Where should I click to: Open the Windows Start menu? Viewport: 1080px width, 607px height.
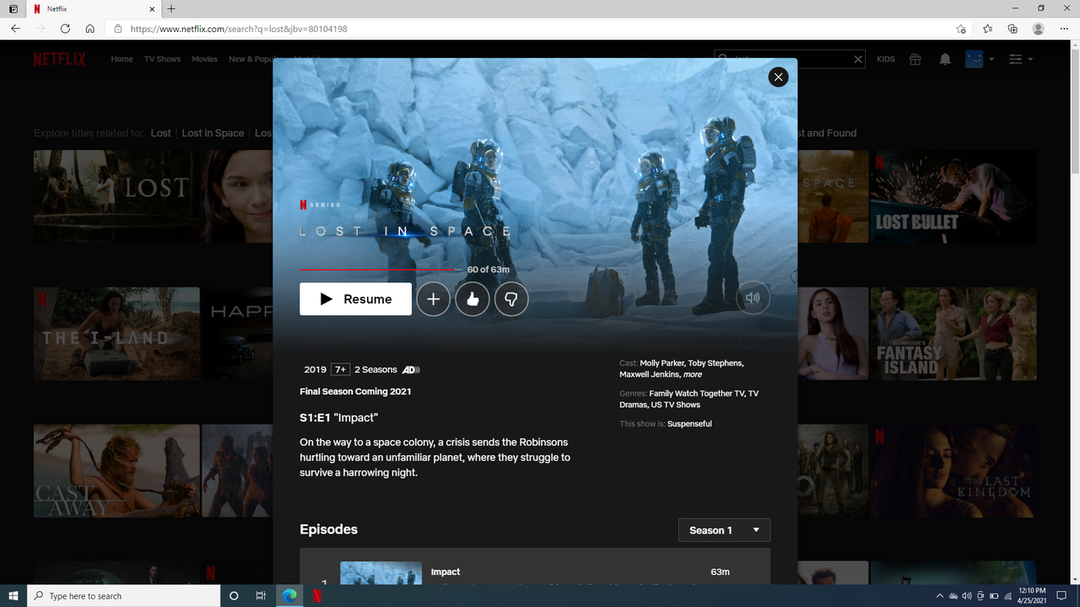click(x=13, y=596)
